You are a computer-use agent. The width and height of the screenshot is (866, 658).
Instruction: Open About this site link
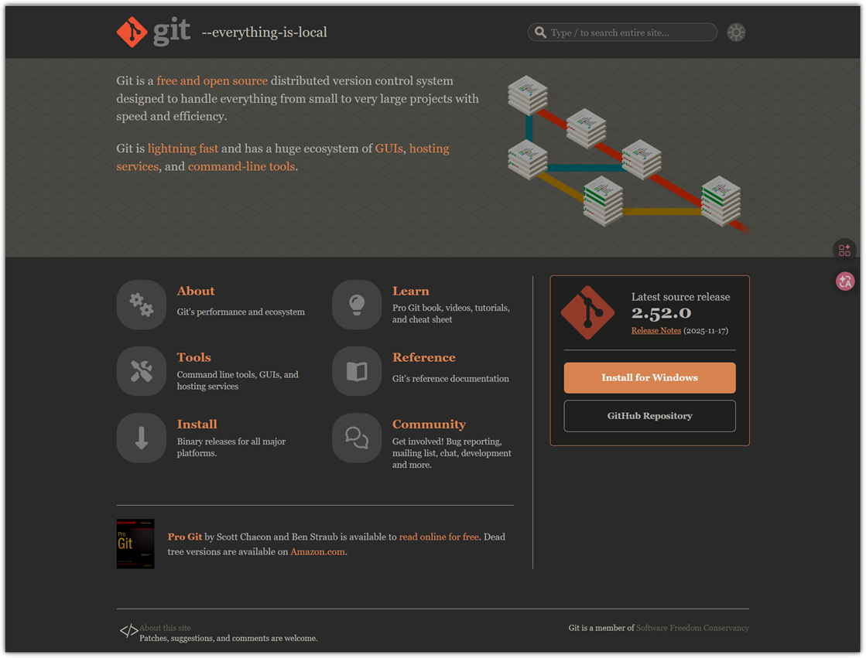165,628
